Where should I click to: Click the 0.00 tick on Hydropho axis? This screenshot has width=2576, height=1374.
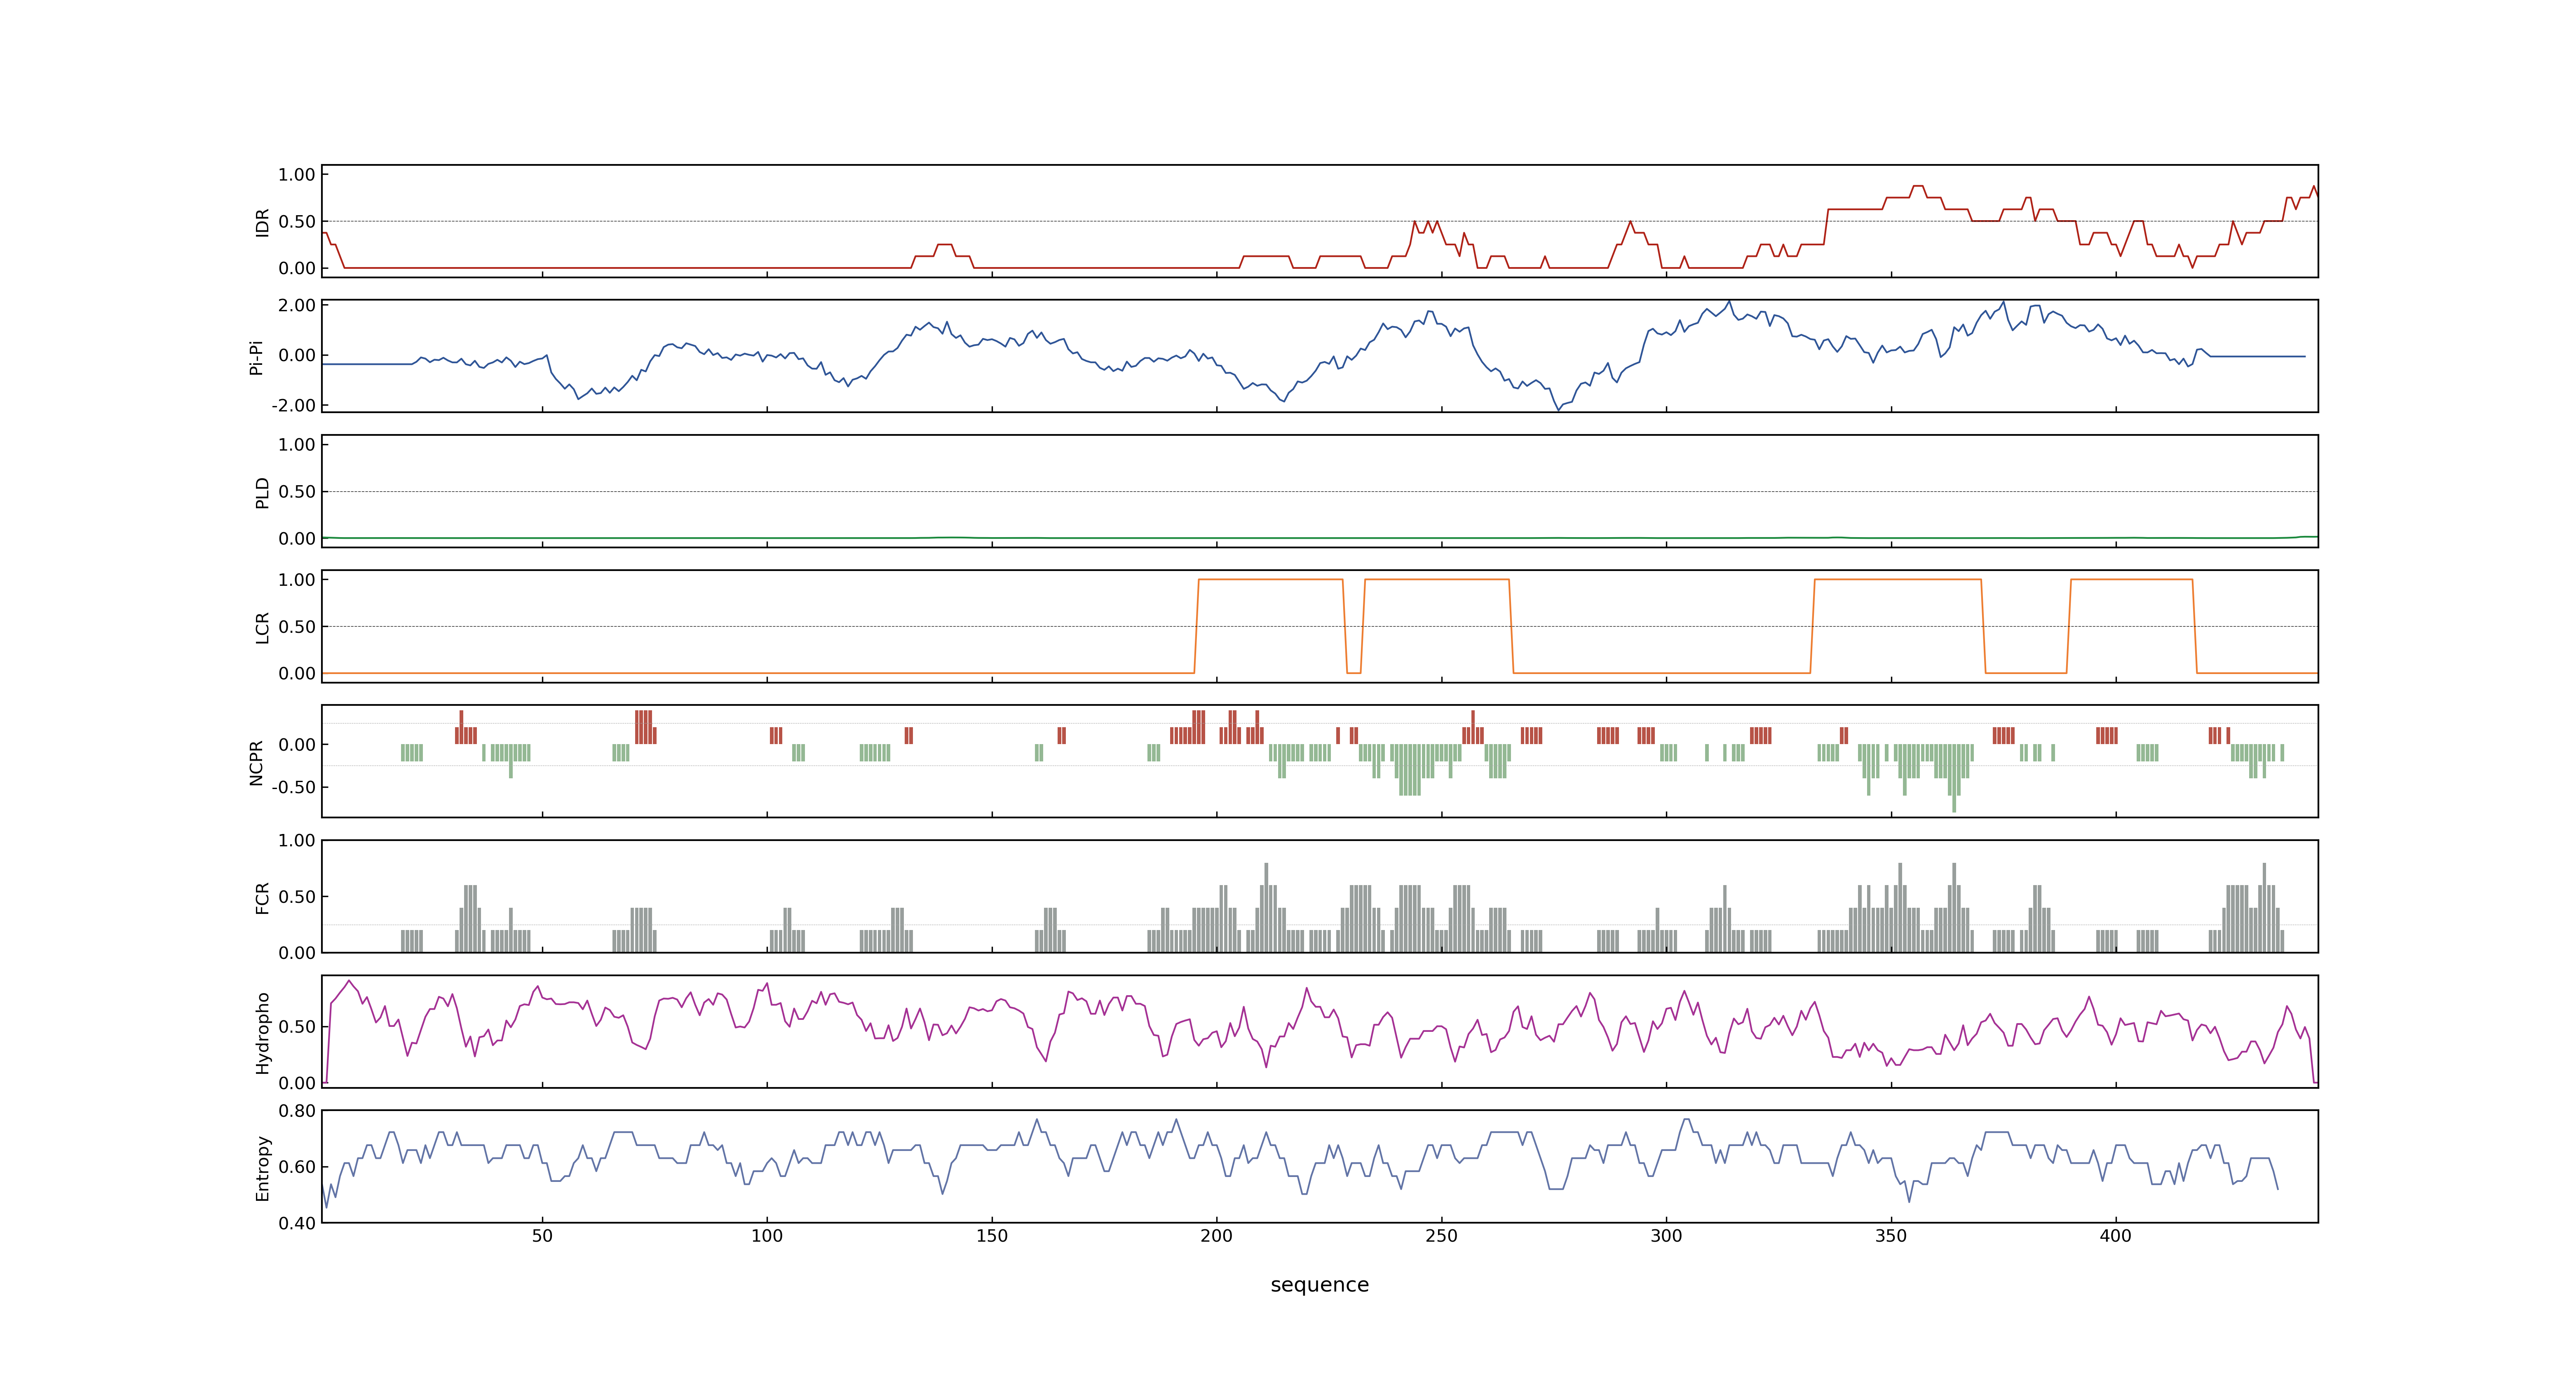(297, 1083)
